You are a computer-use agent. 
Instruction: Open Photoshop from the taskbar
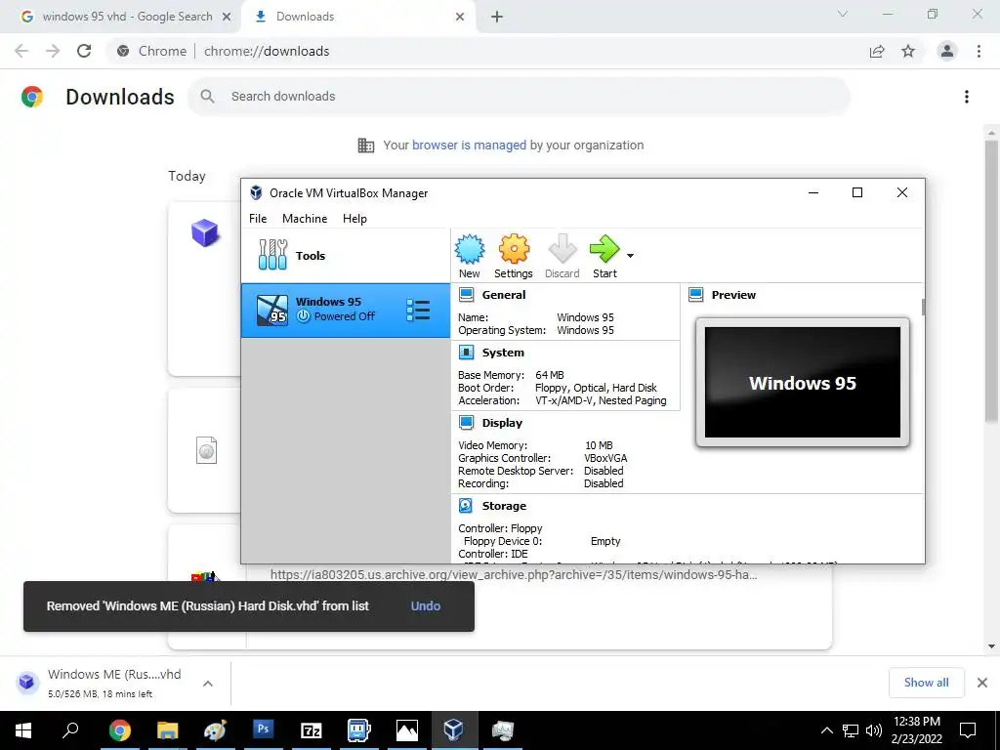(x=263, y=730)
